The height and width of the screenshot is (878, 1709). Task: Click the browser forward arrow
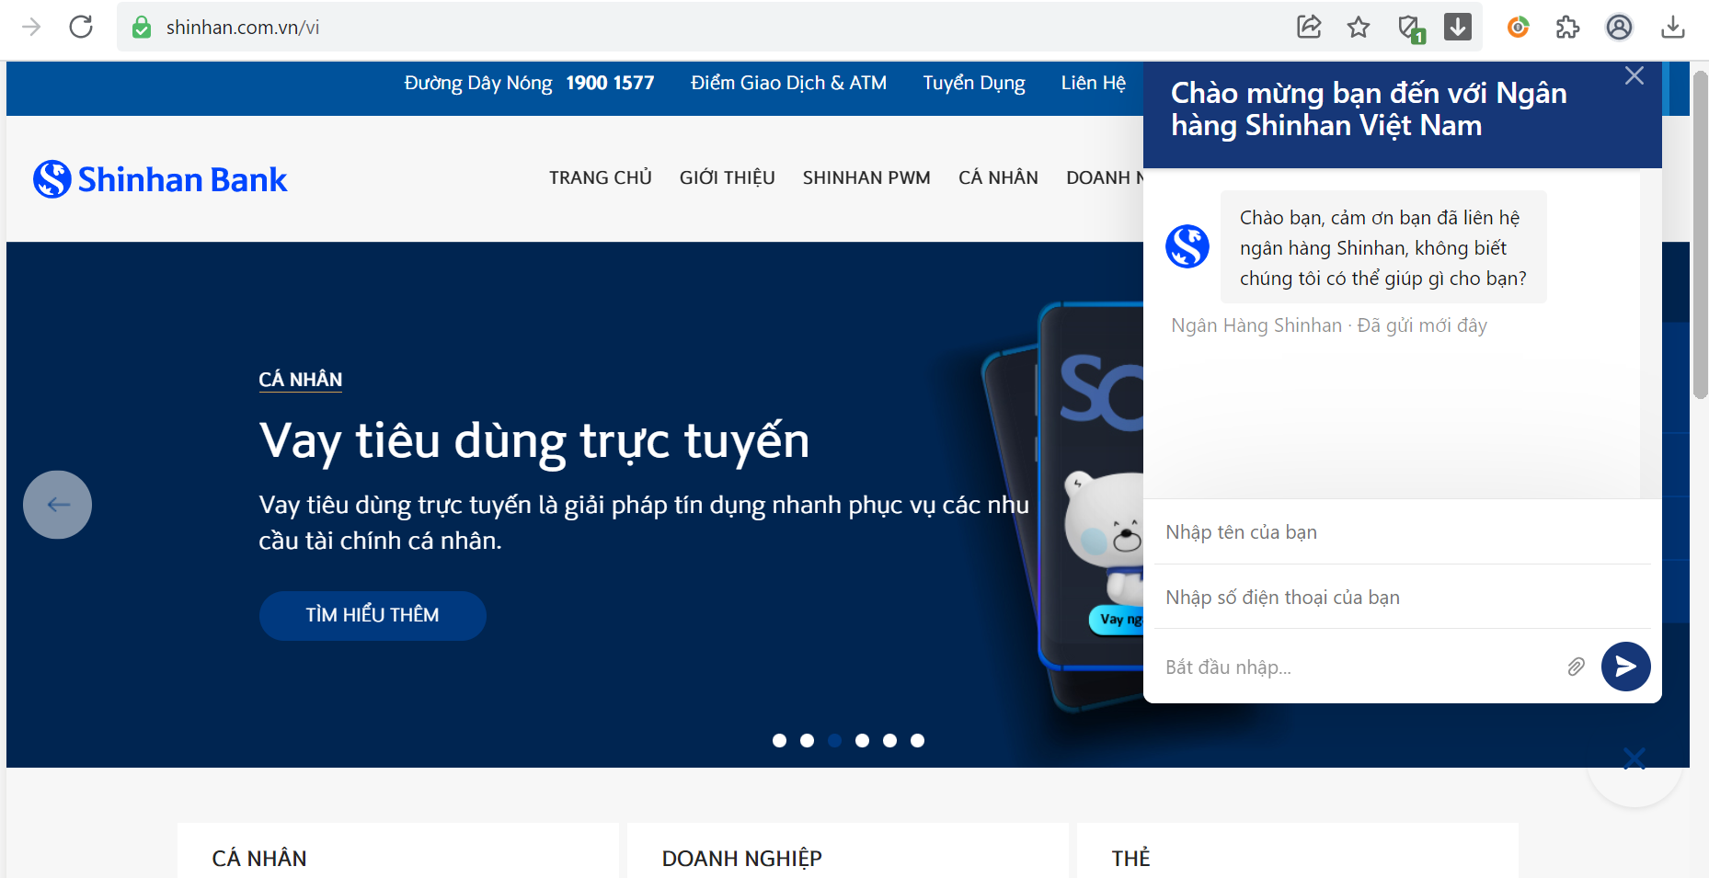tap(31, 27)
